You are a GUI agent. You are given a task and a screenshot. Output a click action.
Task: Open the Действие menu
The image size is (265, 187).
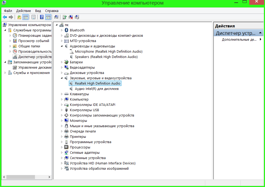coord(23,11)
